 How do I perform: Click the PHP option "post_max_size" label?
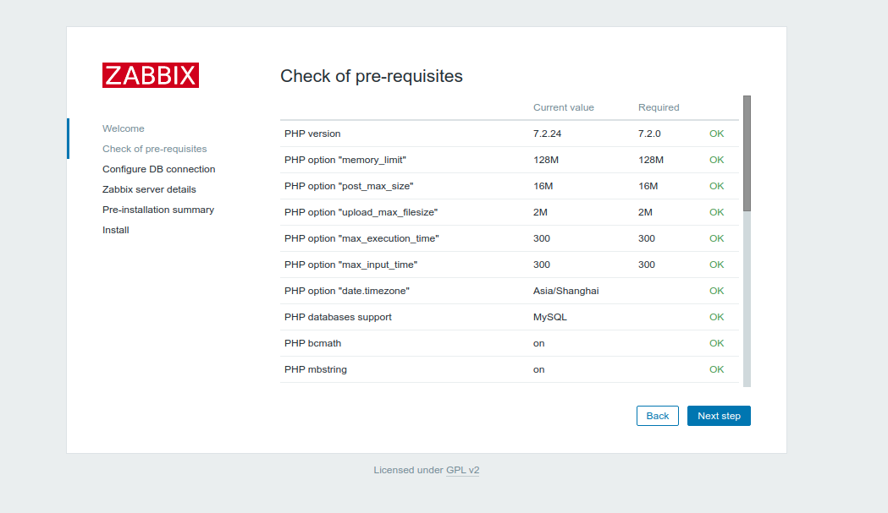point(349,186)
